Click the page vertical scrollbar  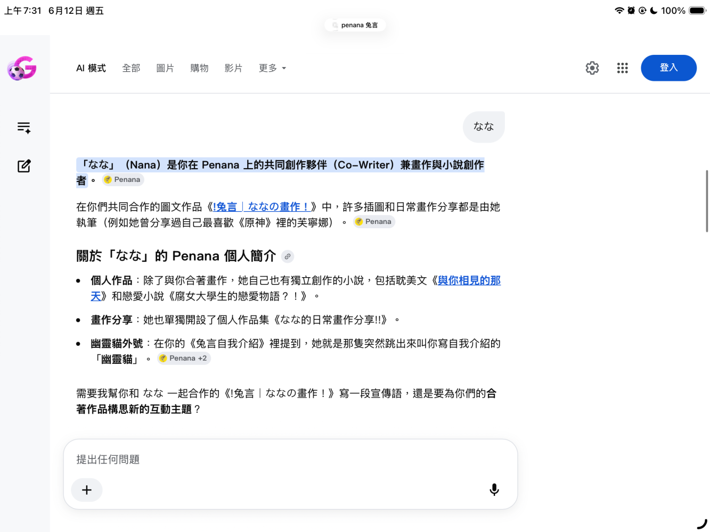(707, 201)
